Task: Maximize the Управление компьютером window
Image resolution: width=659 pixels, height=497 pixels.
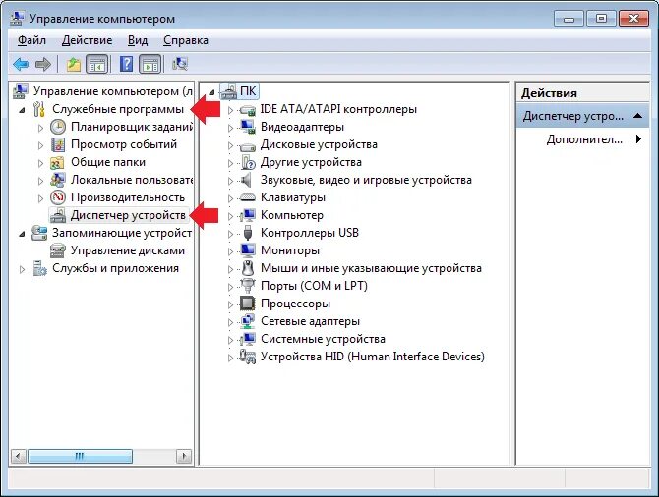Action: (x=601, y=19)
